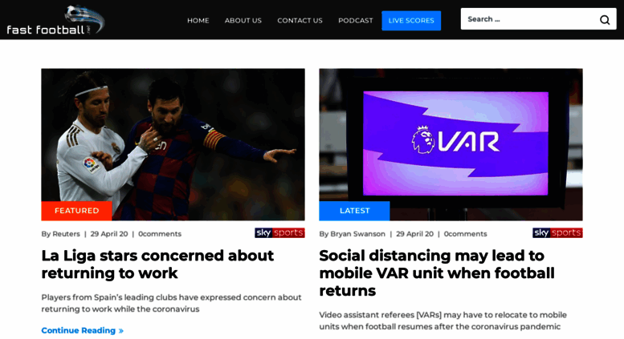Click the Latest blue label

[x=355, y=211]
